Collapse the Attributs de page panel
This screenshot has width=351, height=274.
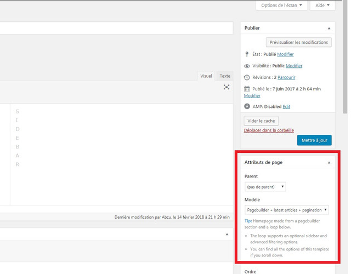329,163
